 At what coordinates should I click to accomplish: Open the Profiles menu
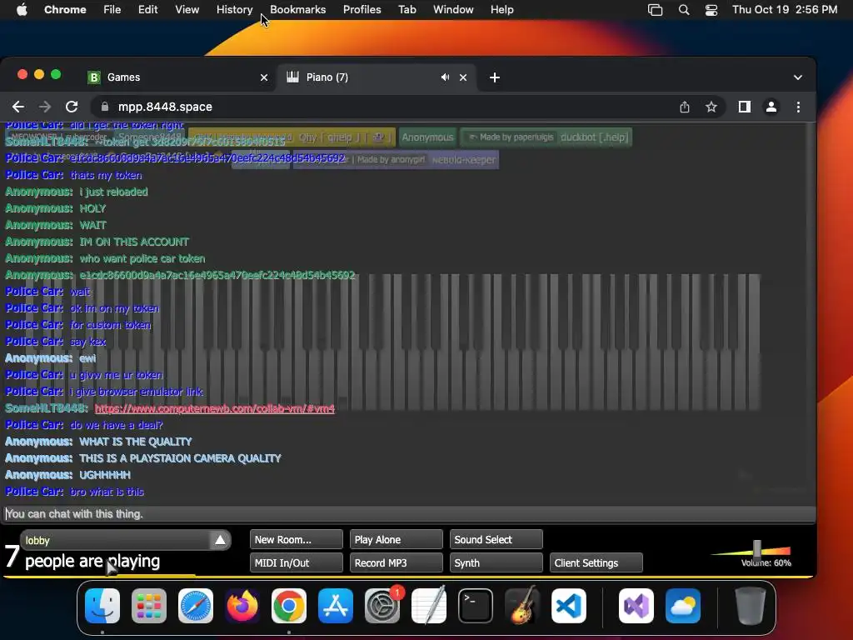coord(362,10)
